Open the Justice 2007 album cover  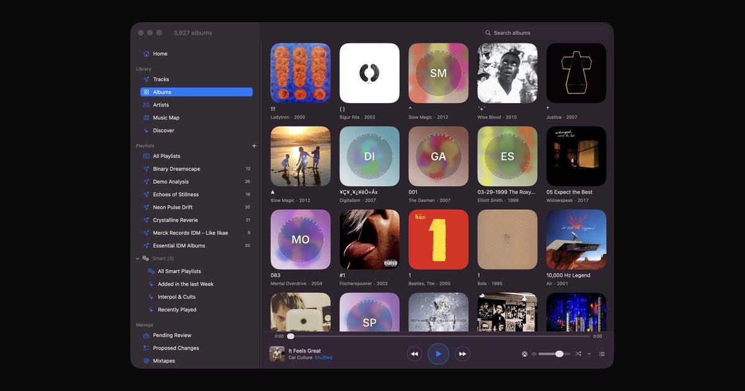click(x=576, y=73)
